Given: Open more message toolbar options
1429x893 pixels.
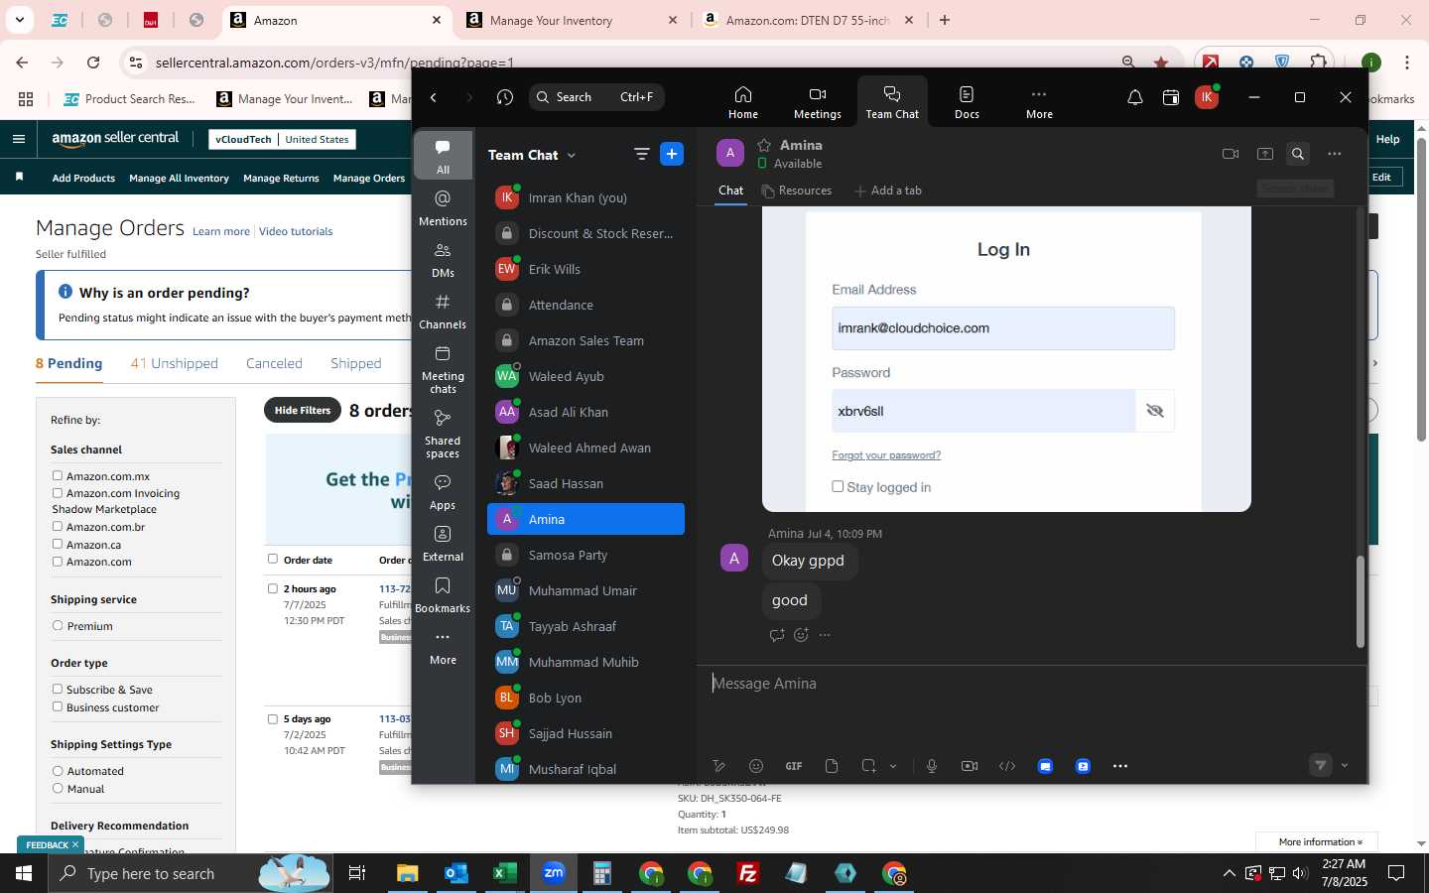Looking at the screenshot, I should click(x=1120, y=766).
